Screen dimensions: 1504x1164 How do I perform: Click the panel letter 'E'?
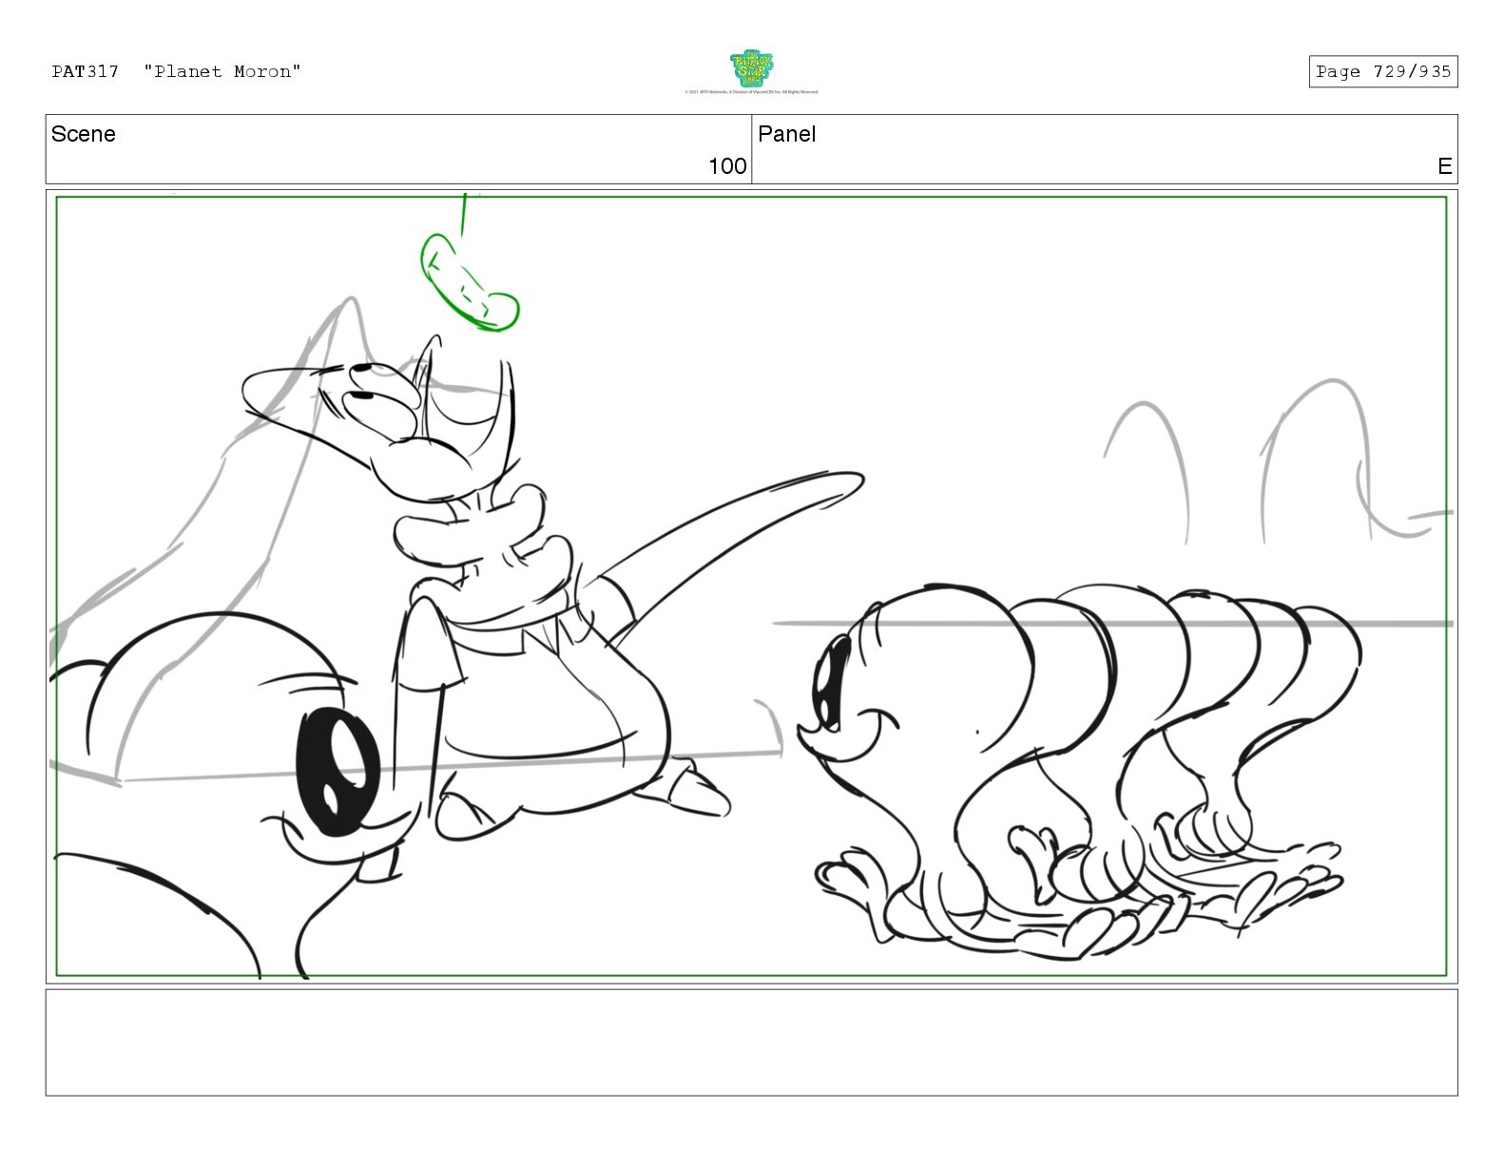[x=1444, y=166]
